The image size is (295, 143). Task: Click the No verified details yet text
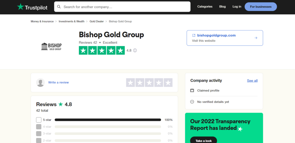(x=213, y=102)
